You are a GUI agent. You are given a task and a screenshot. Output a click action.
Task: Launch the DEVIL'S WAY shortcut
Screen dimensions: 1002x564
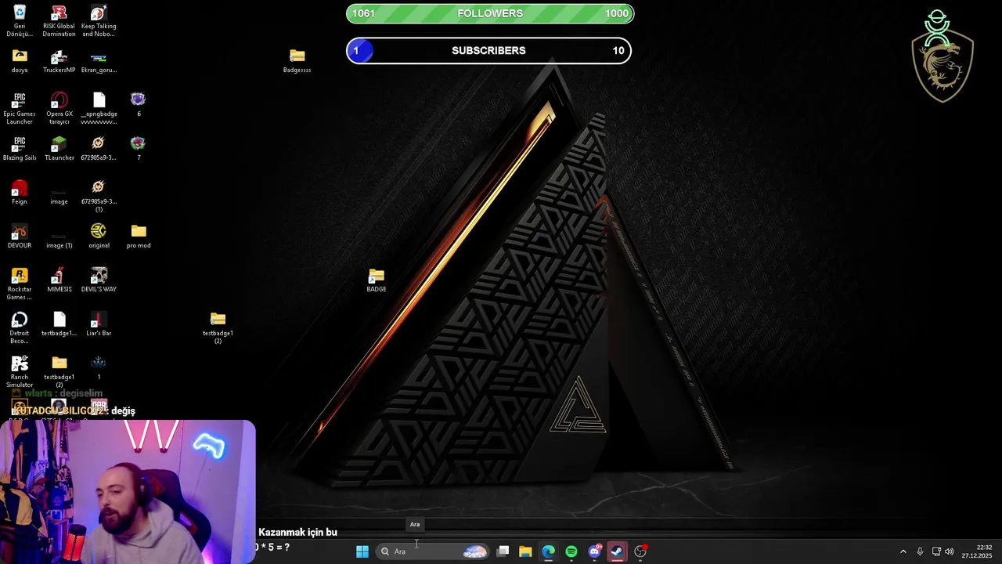click(99, 280)
